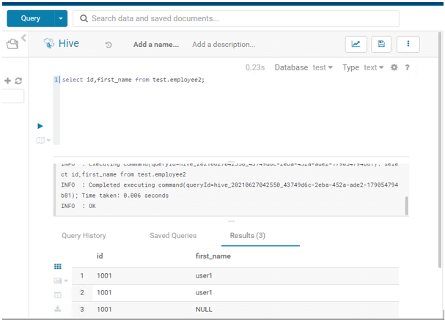
Task: Open the Database test dropdown
Action: coord(323,67)
